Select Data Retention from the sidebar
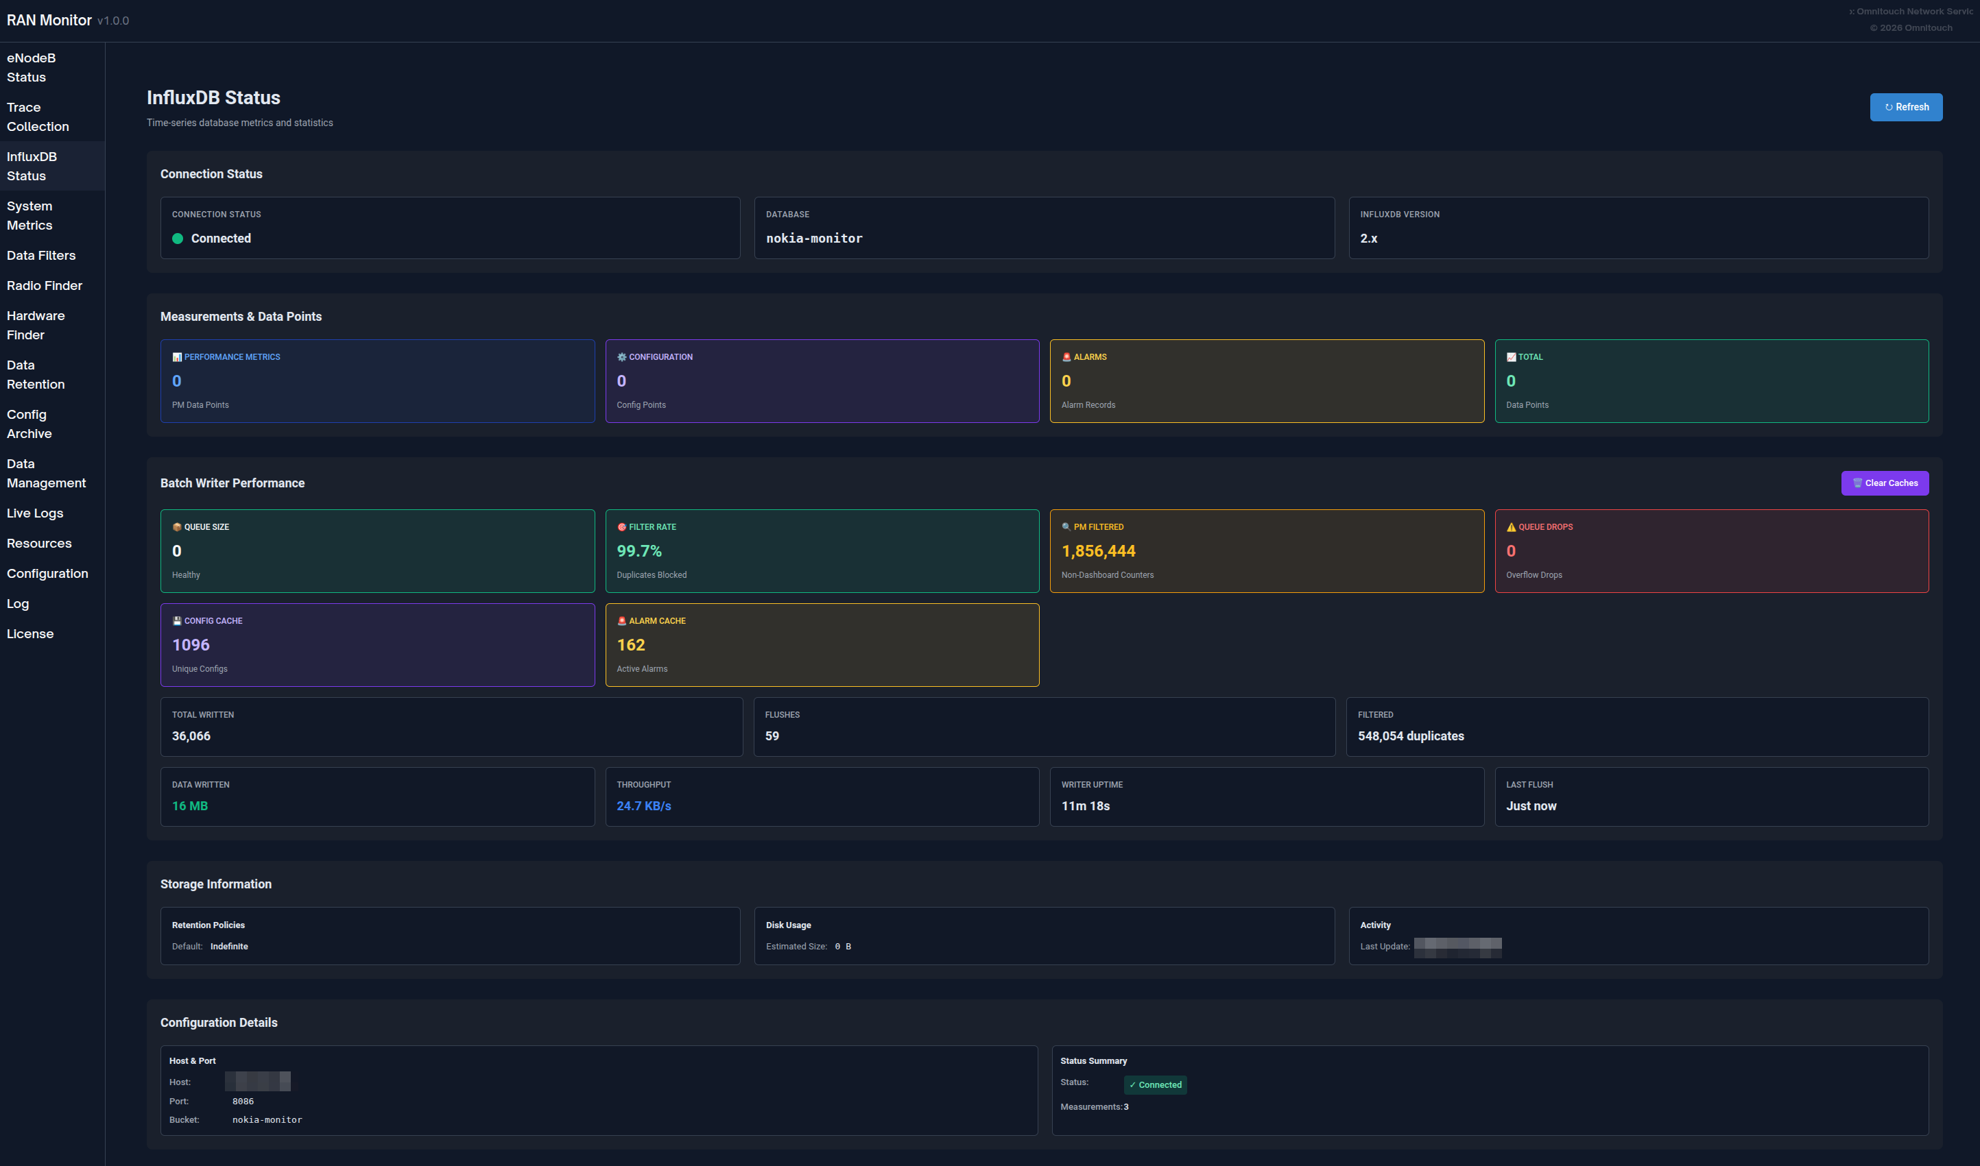 point(36,374)
